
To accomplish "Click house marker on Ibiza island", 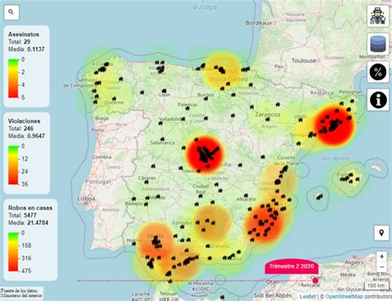I will tap(319, 197).
